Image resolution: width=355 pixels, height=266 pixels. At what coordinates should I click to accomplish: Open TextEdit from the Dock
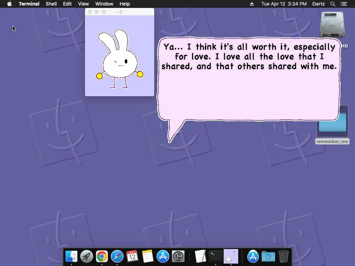[200, 256]
